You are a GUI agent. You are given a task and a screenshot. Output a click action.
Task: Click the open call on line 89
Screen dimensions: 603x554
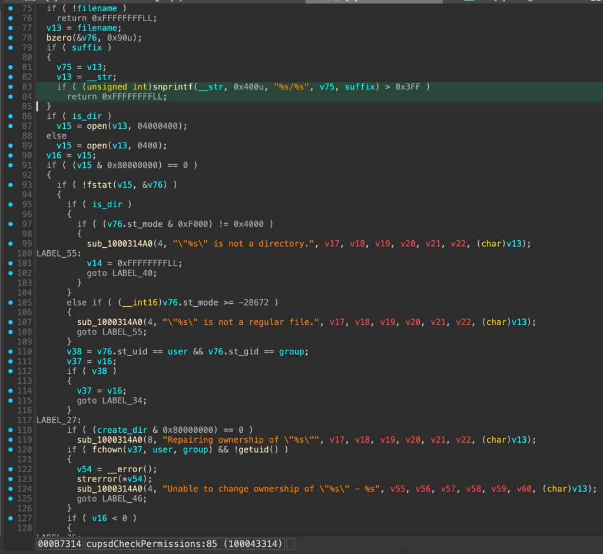click(97, 145)
